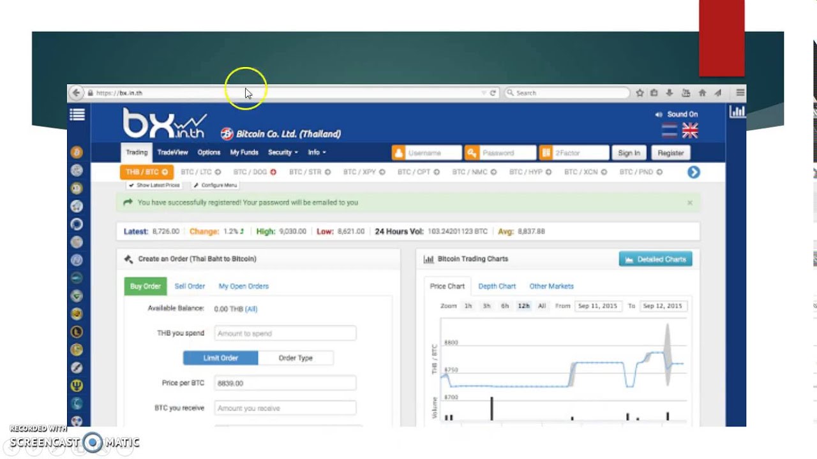The width and height of the screenshot is (817, 459).
Task: Select the Price Chart tab
Action: [x=447, y=286]
